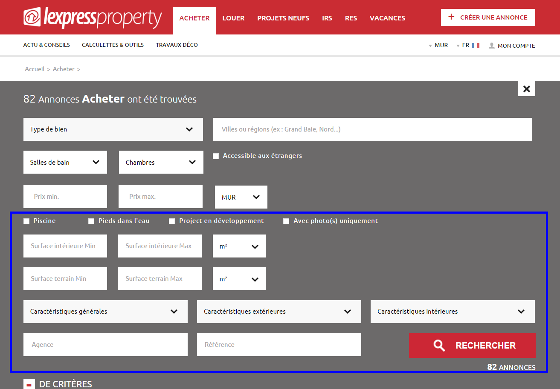Focus the Prix max. field
The image size is (560, 389).
pos(160,197)
